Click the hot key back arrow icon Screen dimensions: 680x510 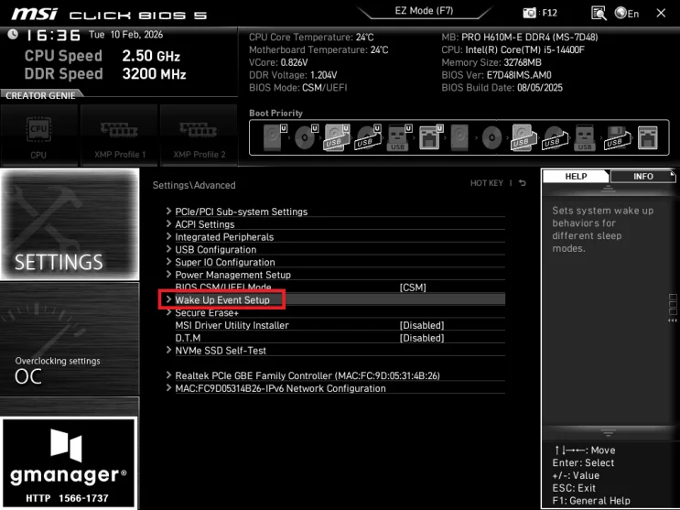523,183
